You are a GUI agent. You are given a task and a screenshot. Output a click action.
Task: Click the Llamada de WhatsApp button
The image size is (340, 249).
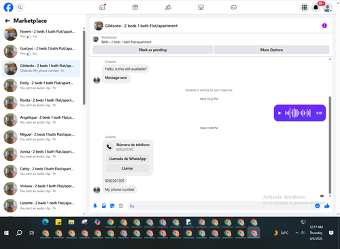(x=128, y=159)
